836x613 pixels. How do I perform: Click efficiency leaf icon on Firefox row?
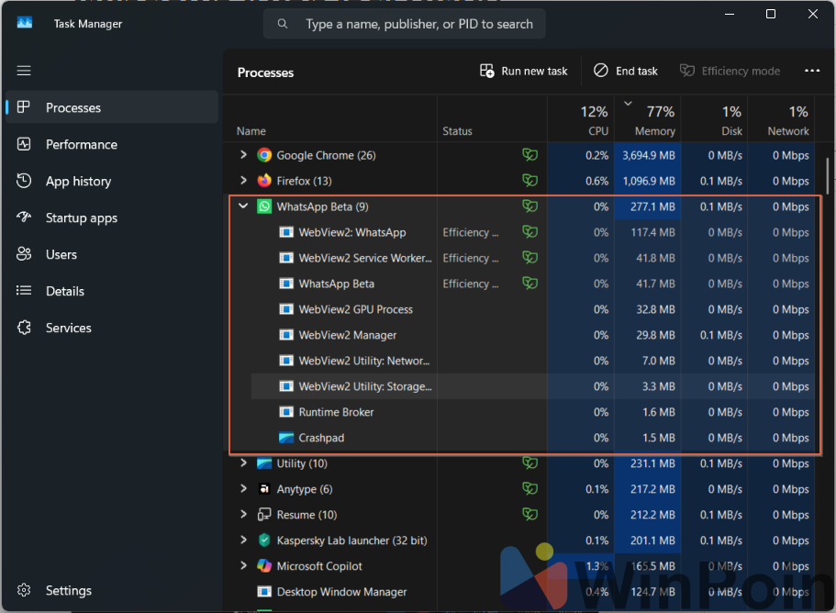(530, 181)
